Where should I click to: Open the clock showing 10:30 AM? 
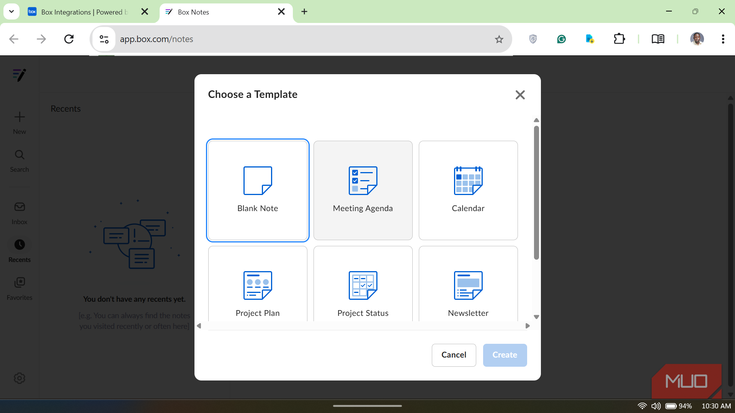(716, 406)
